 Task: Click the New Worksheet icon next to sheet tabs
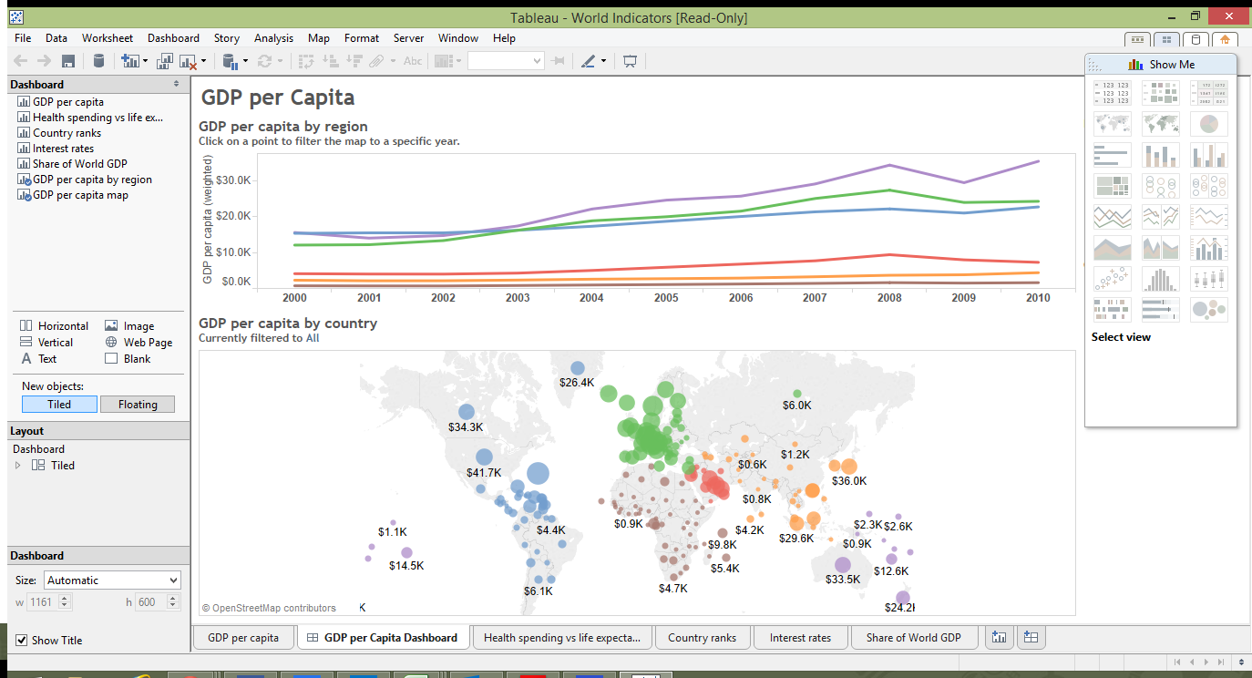[999, 637]
